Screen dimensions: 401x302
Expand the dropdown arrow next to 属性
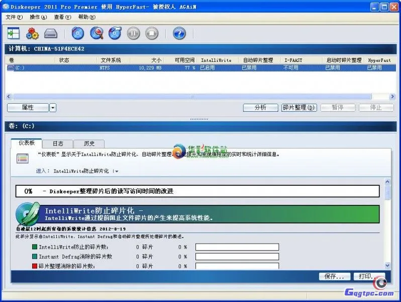53,108
